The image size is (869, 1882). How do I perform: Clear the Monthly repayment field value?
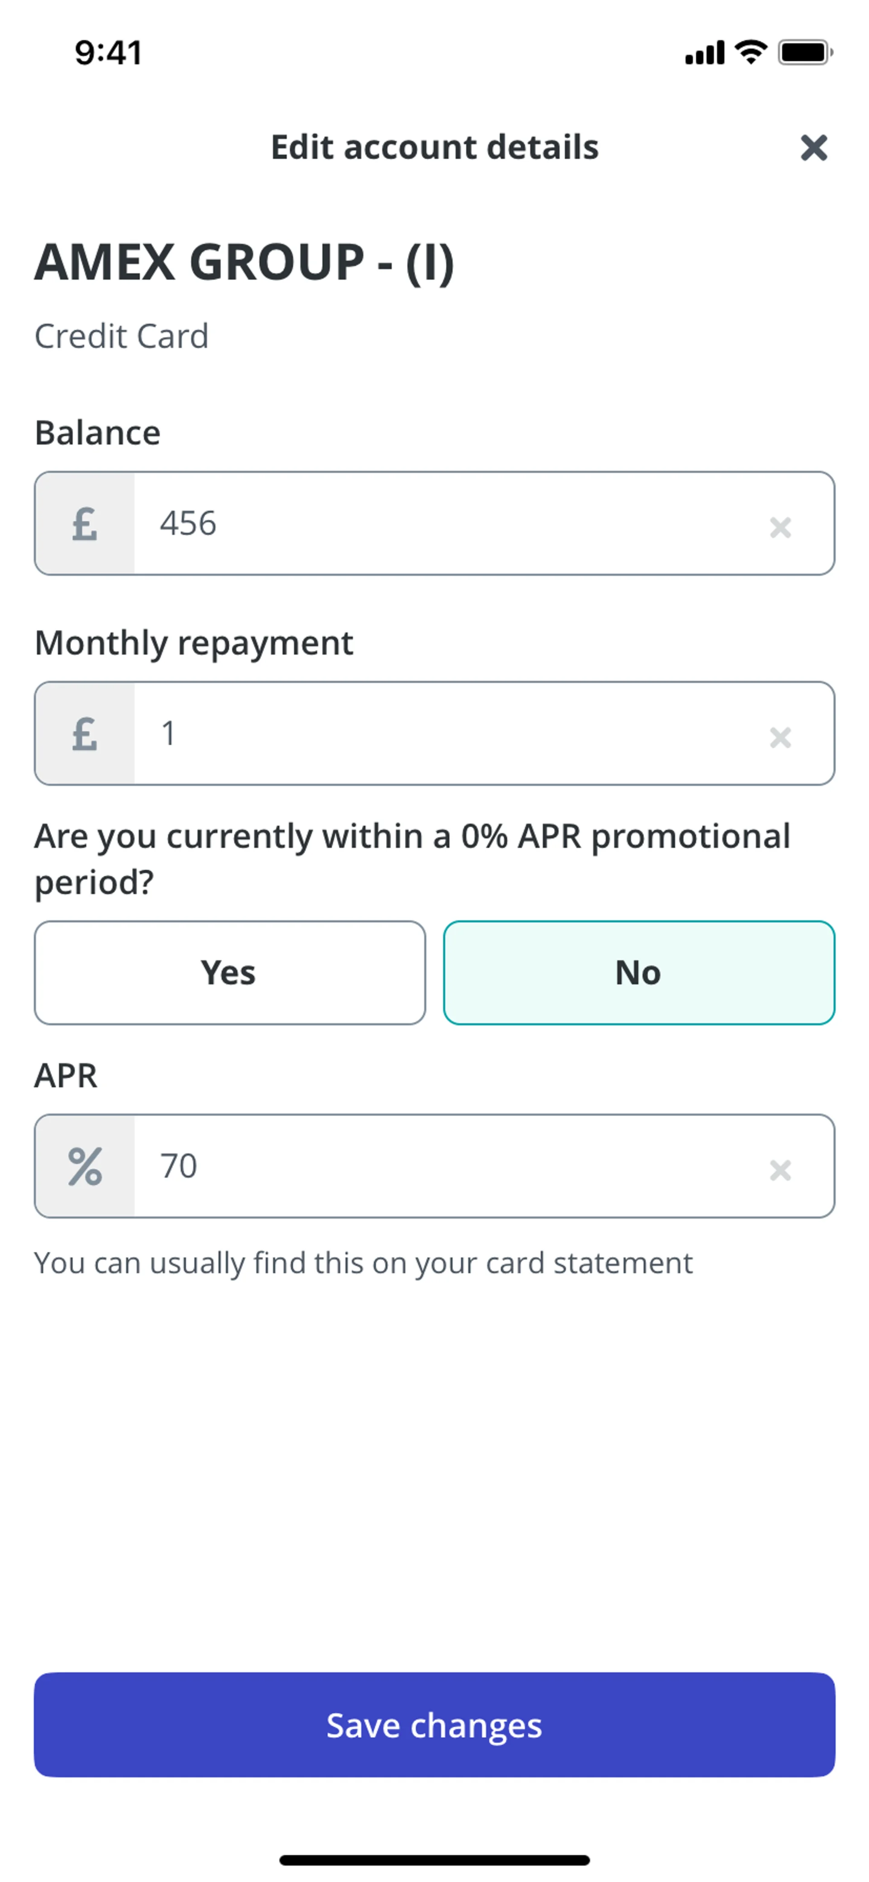click(x=780, y=736)
